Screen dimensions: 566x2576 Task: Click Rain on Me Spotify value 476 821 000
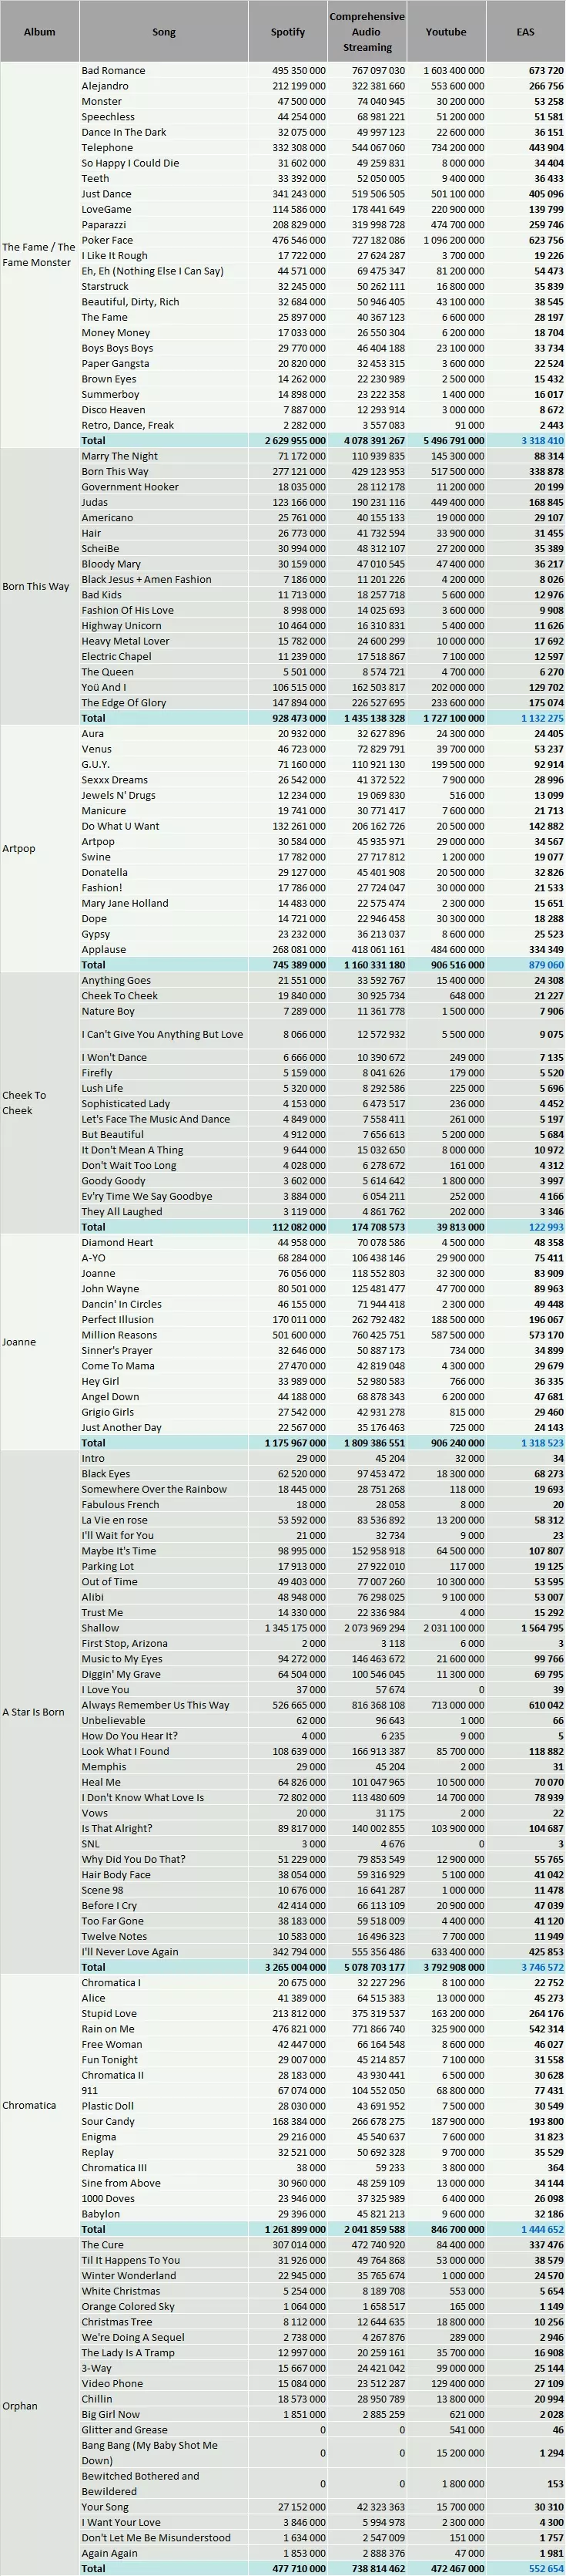point(299,2028)
